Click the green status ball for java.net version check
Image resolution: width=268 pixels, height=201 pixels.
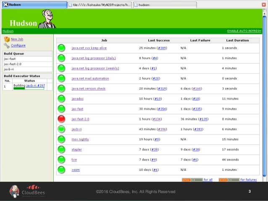click(61, 89)
